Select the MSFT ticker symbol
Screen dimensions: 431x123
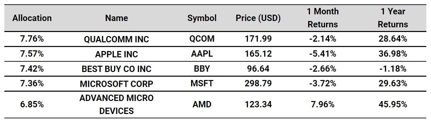(202, 84)
